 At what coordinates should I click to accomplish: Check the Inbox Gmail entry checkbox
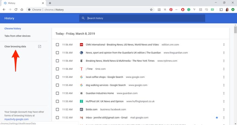[x=58, y=118]
